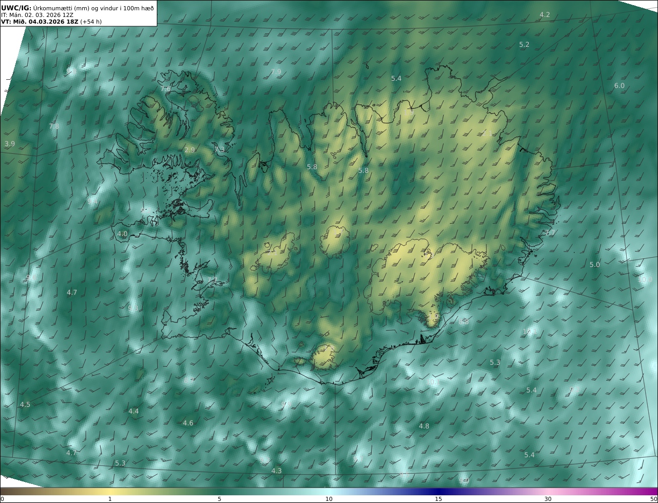This screenshot has height=503, width=658.
Task: Click the map value '4.2'
Action: click(x=545, y=14)
